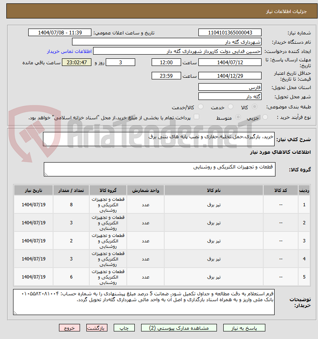Click the تاریخ نیاز column header
The image size is (318, 339).
coord(34,190)
